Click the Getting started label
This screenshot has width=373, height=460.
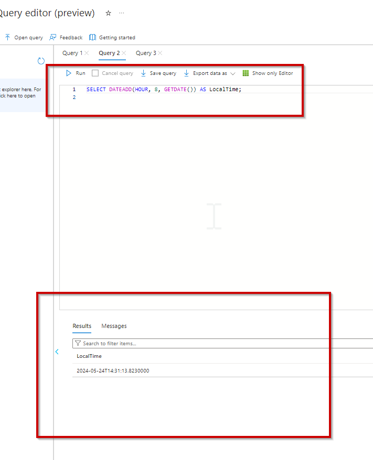(x=117, y=38)
